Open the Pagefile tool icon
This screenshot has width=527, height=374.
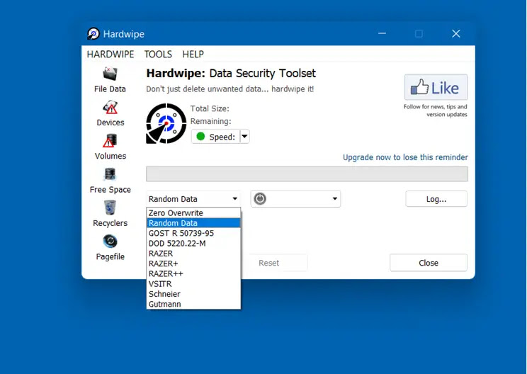110,242
